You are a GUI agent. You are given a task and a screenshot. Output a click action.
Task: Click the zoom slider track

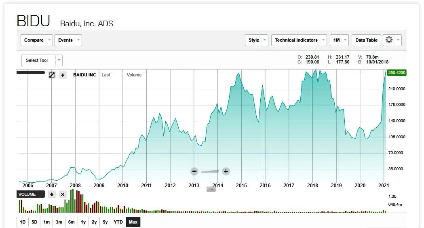pyautogui.click(x=210, y=171)
